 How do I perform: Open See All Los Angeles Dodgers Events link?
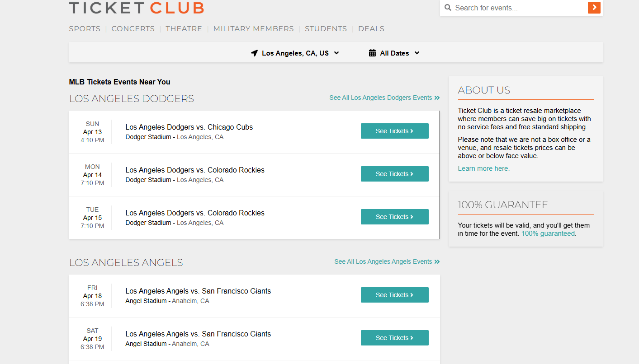pos(384,98)
